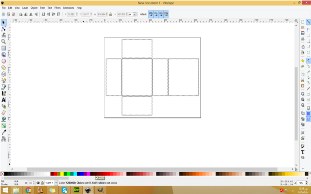Select the Connector tool
The width and height of the screenshot is (311, 194).
pyautogui.click(x=3, y=139)
